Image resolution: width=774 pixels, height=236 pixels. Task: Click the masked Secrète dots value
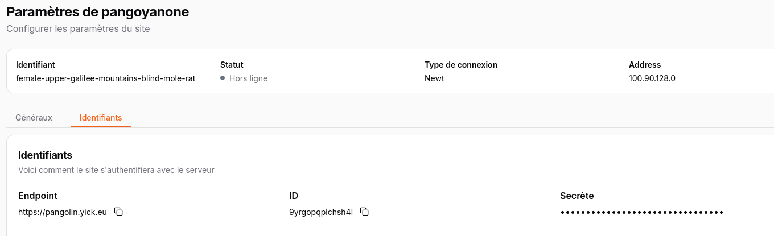[x=641, y=212]
